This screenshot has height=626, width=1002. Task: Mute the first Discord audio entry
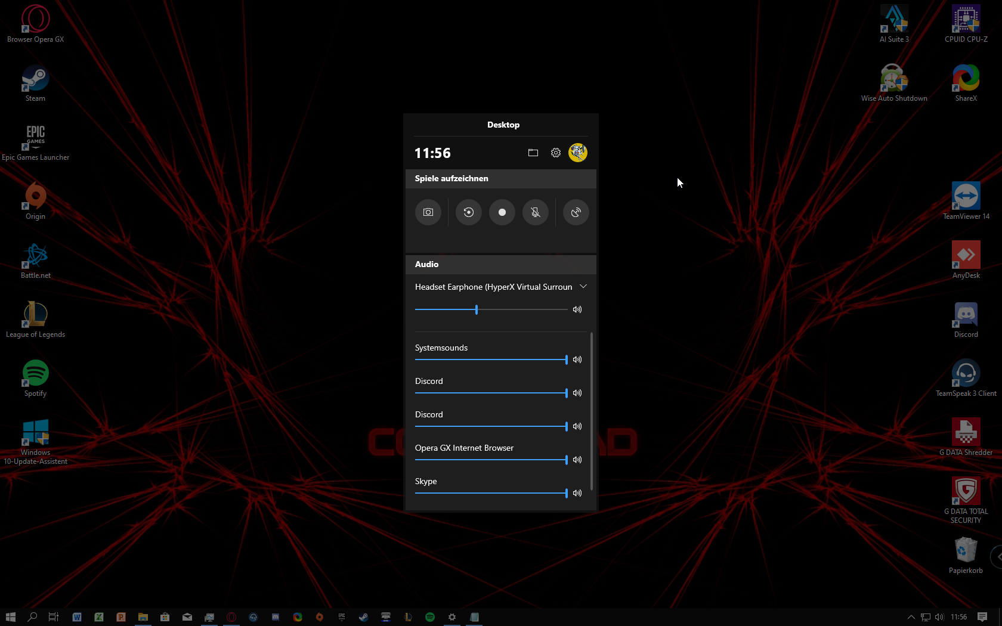tap(577, 393)
